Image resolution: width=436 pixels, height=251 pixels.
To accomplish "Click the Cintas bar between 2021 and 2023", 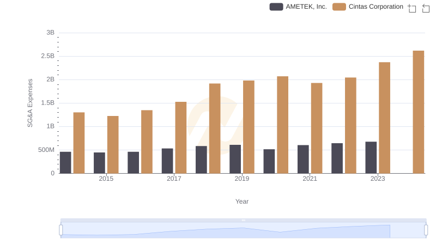I will 350,125.
